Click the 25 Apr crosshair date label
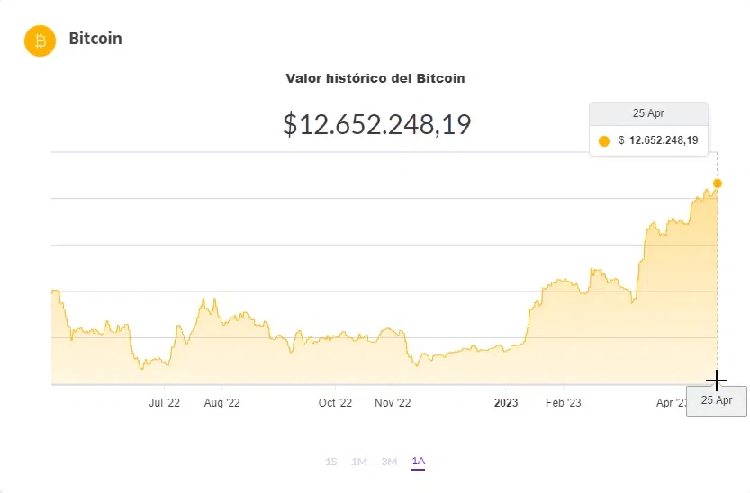The height and width of the screenshot is (493, 750). tap(717, 400)
